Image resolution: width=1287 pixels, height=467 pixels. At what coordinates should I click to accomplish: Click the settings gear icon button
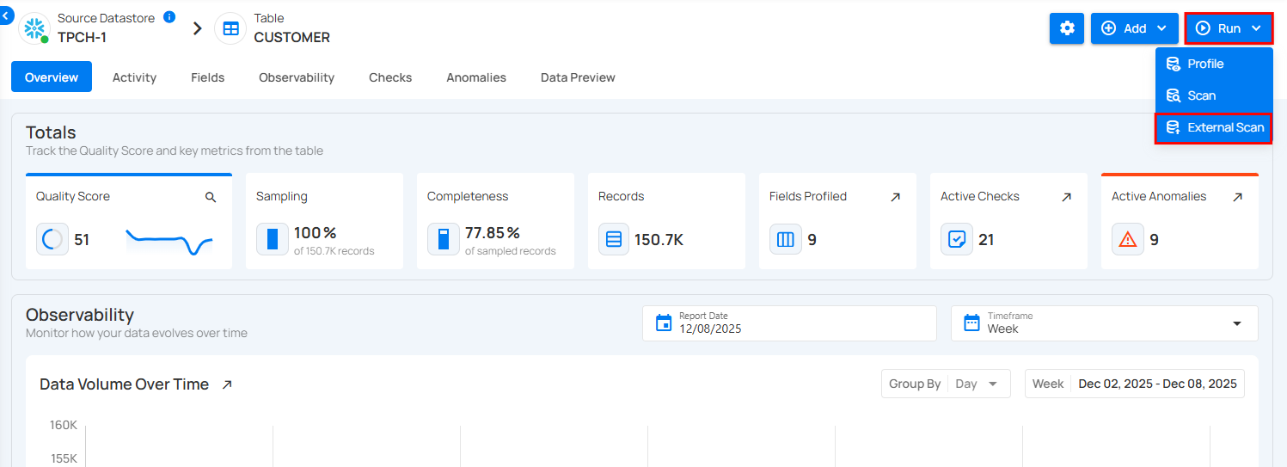(1066, 28)
